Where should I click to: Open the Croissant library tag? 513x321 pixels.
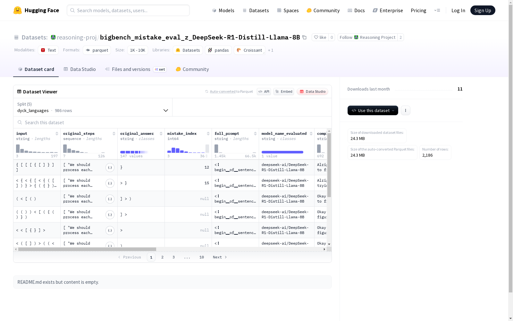[249, 50]
